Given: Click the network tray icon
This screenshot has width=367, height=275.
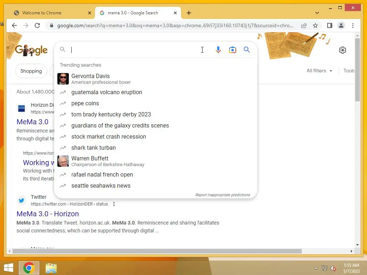Looking at the screenshot, I should (x=324, y=268).
